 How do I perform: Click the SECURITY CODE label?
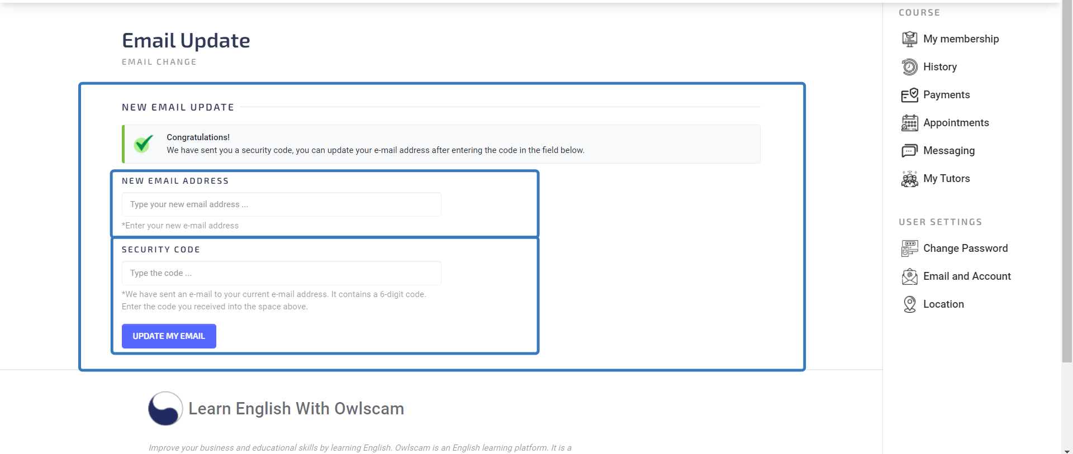(x=161, y=250)
